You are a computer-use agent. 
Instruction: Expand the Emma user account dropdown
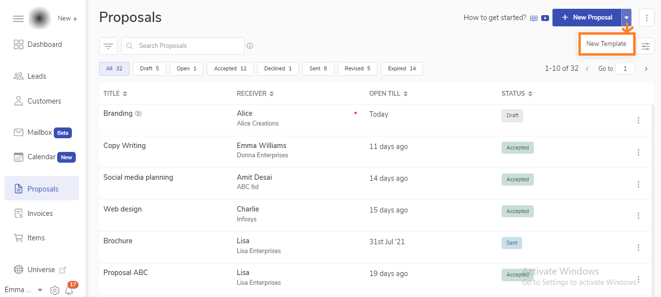point(40,290)
